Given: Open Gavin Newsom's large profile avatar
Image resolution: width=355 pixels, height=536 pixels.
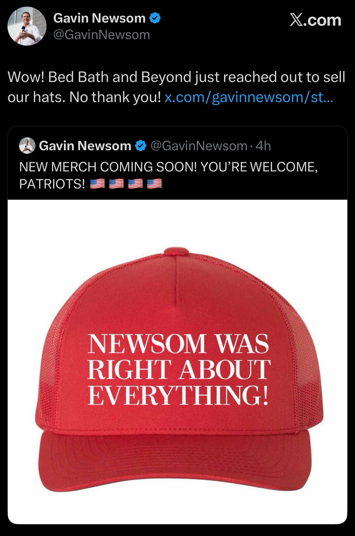Looking at the screenshot, I should coord(27,26).
